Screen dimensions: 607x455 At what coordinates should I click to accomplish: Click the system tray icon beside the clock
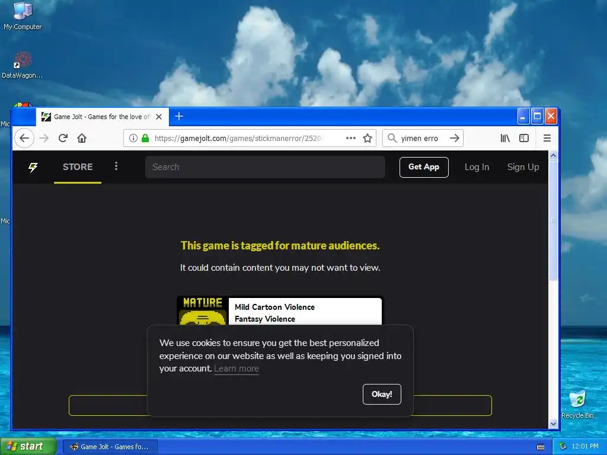(563, 447)
